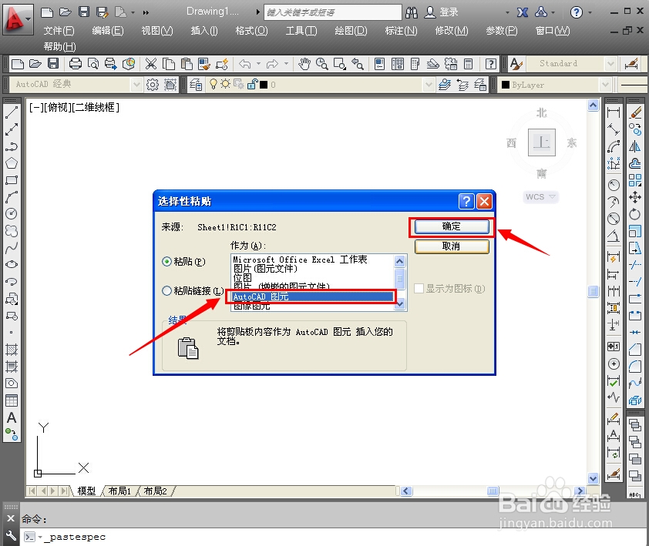Click the Linear dimension tool

click(614, 112)
